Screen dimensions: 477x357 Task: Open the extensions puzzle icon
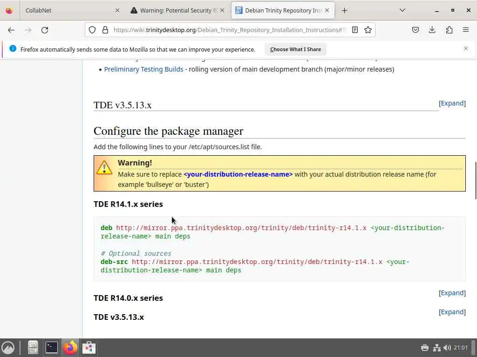pyautogui.click(x=449, y=30)
